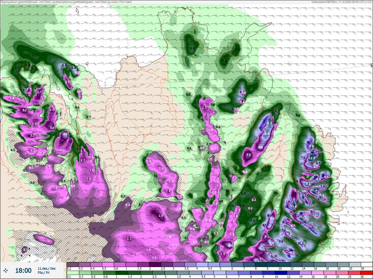This screenshot has height=279, width=373.
Task: Pick the top legend swatch labeled 0.2
Action: click(73, 265)
